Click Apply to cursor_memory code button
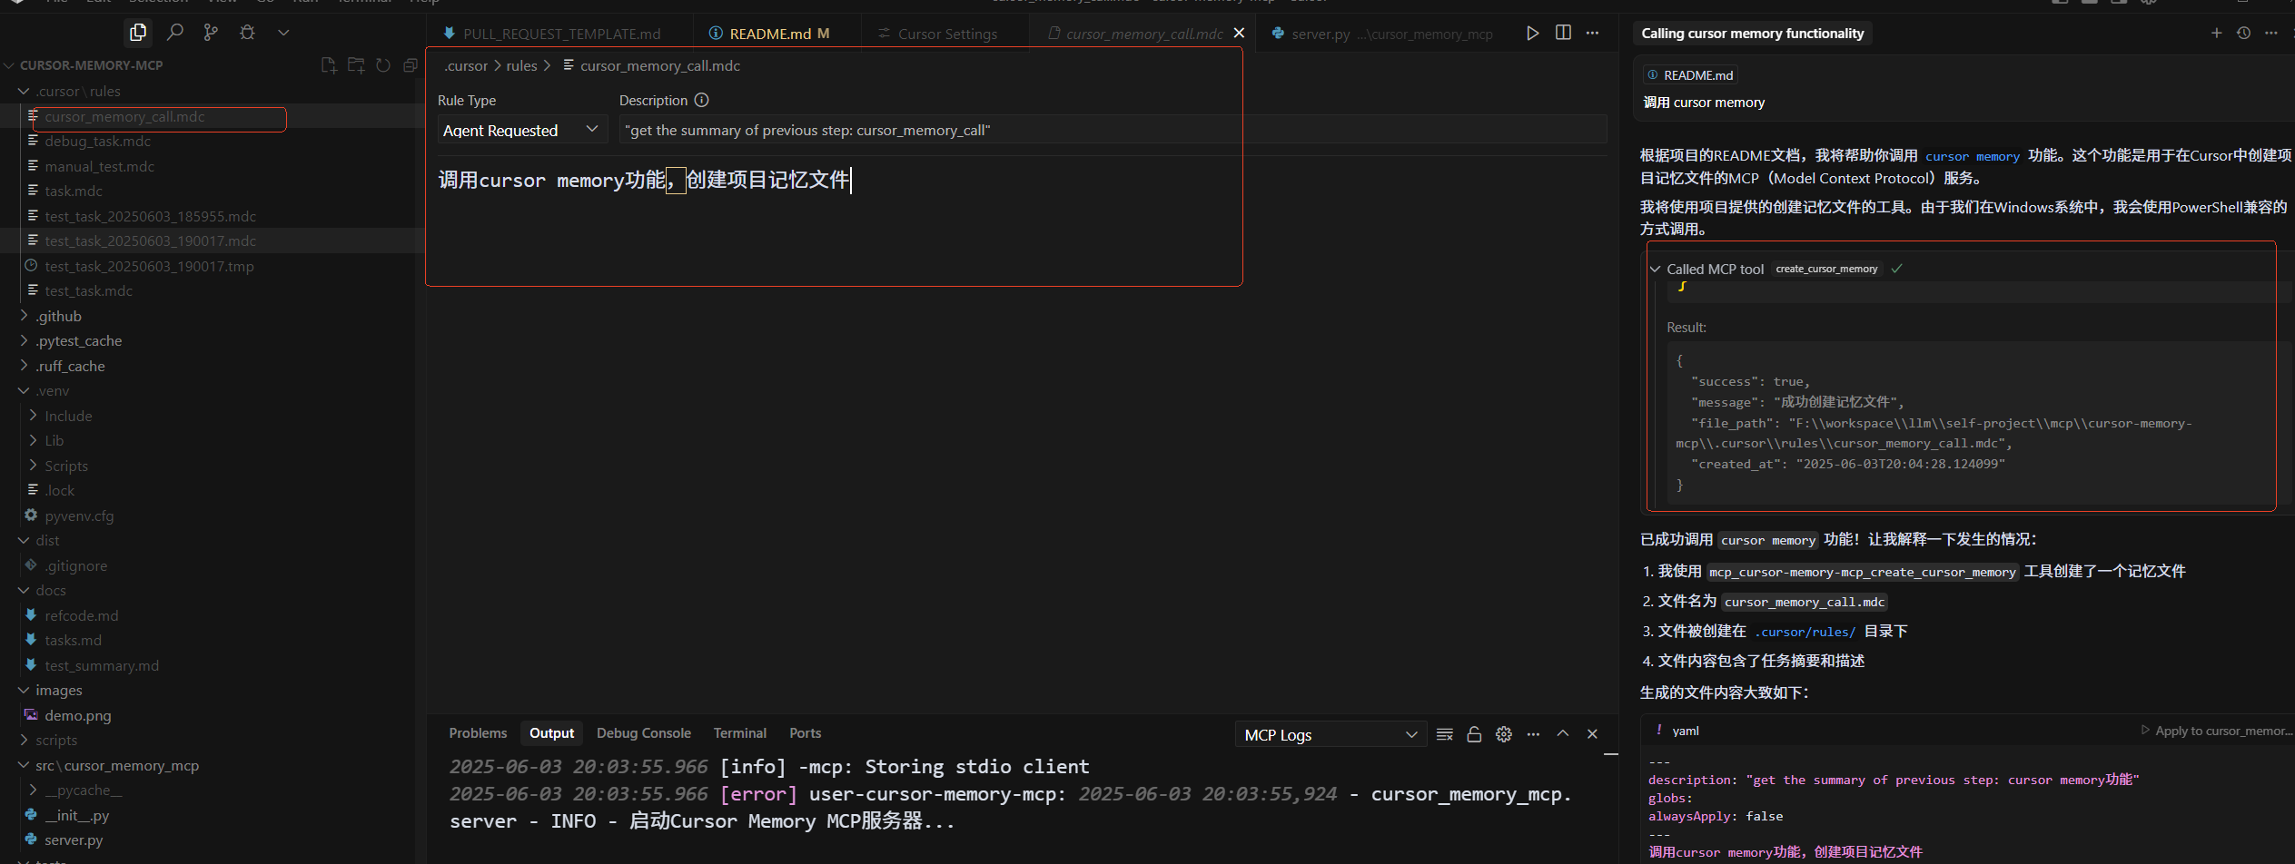 click(x=2216, y=731)
